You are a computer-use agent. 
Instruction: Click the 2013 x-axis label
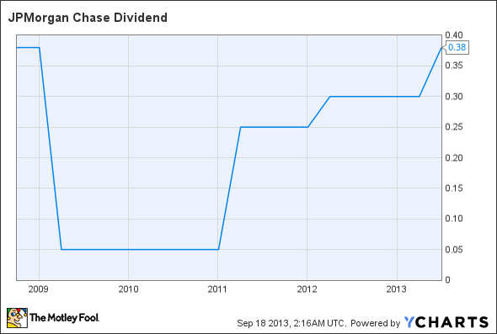396,289
